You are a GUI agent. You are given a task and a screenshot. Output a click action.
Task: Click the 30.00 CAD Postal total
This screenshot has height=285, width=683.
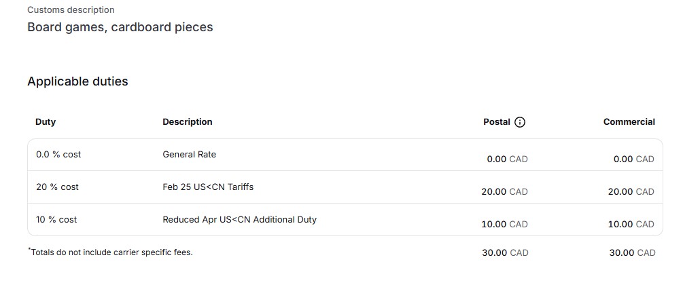[504, 252]
